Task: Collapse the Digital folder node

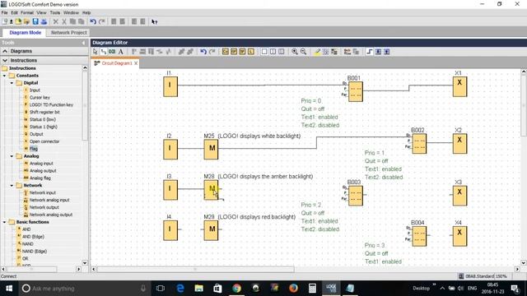Action: (12, 83)
